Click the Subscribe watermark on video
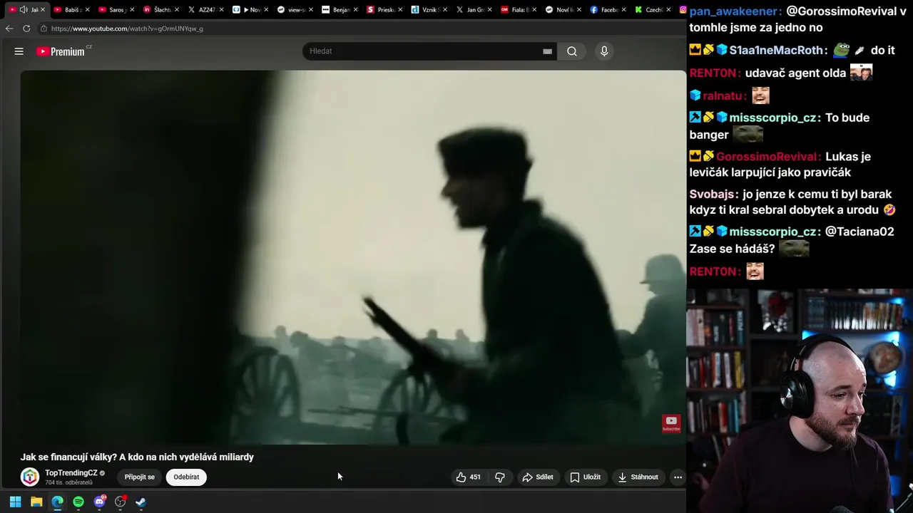 tap(671, 423)
